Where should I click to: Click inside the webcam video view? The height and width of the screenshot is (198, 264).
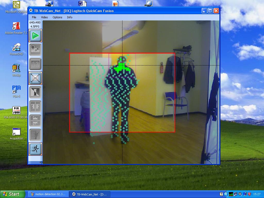131,92
